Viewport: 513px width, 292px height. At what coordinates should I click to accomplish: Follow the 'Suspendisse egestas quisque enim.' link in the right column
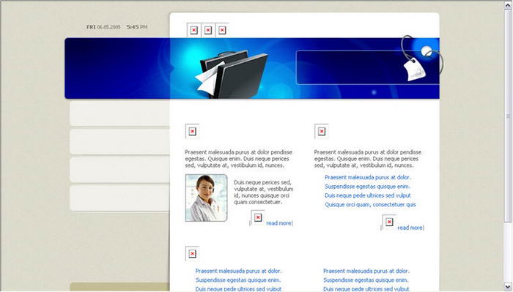(x=367, y=187)
